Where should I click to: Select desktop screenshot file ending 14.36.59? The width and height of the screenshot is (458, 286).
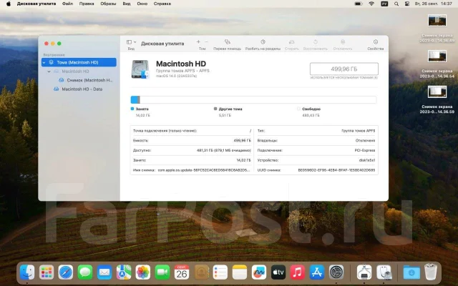click(x=437, y=100)
